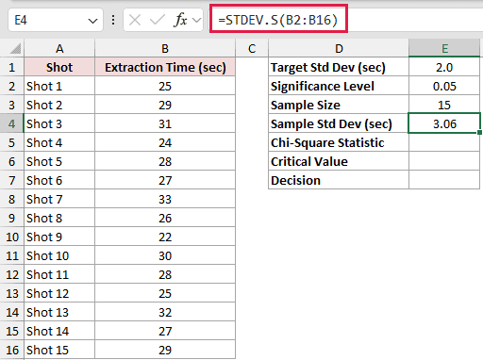
Task: Click the Sample Size label cell
Action: pyautogui.click(x=339, y=105)
